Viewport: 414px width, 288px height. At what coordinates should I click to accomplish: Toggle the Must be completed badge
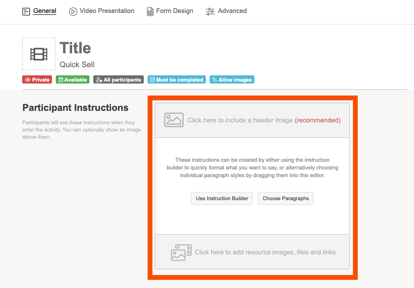(x=176, y=80)
